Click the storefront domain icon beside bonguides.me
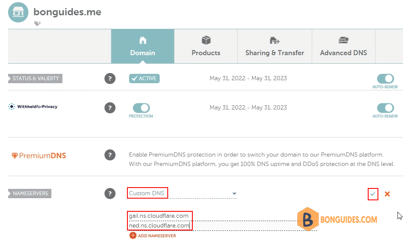Screen dimensions: 403x247 (x=18, y=12)
